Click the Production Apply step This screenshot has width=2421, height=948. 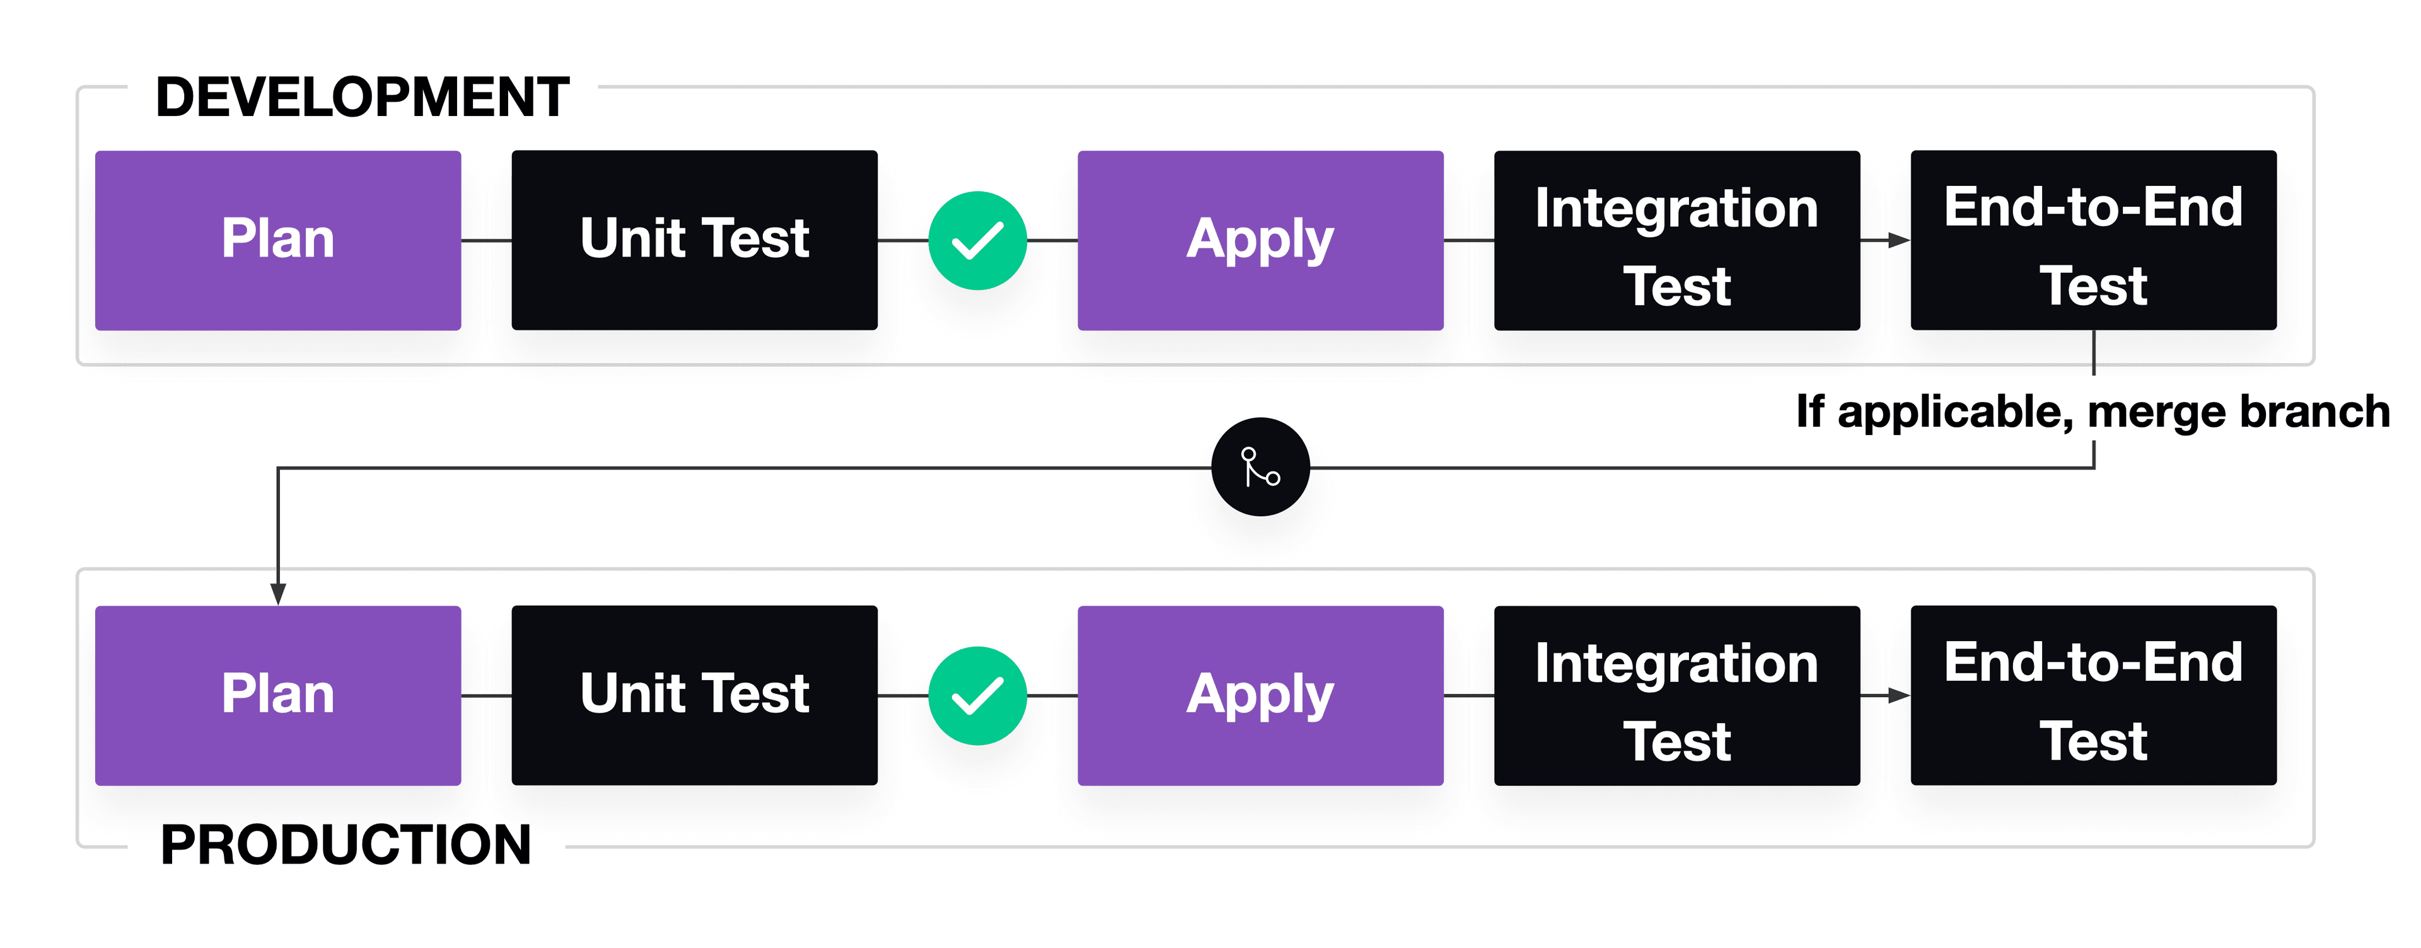coord(1260,695)
